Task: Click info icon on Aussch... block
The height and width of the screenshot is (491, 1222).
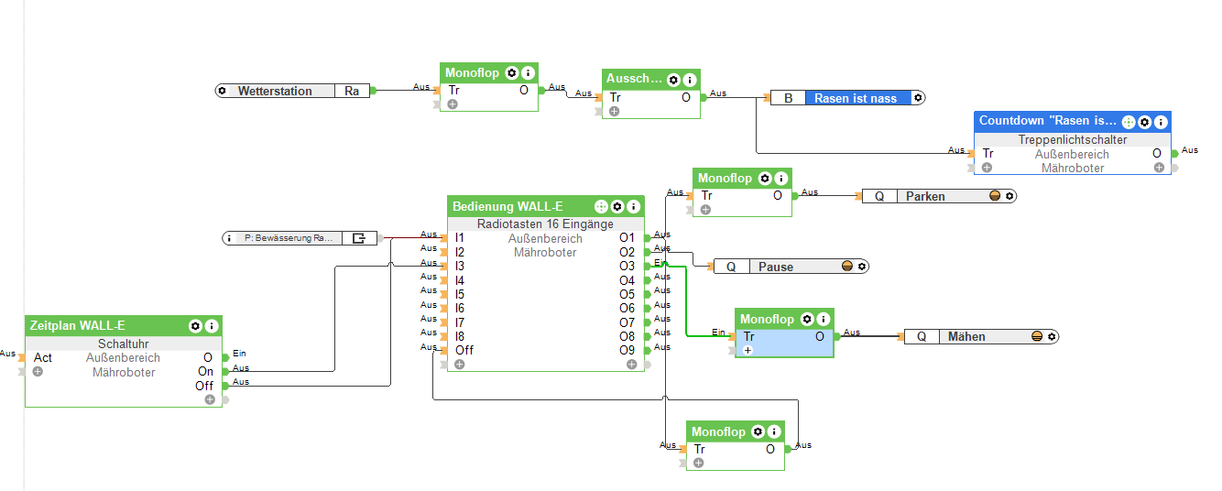Action: [690, 80]
